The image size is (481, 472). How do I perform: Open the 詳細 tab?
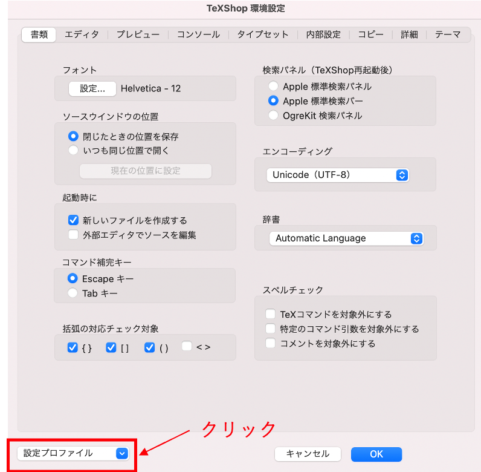(409, 34)
